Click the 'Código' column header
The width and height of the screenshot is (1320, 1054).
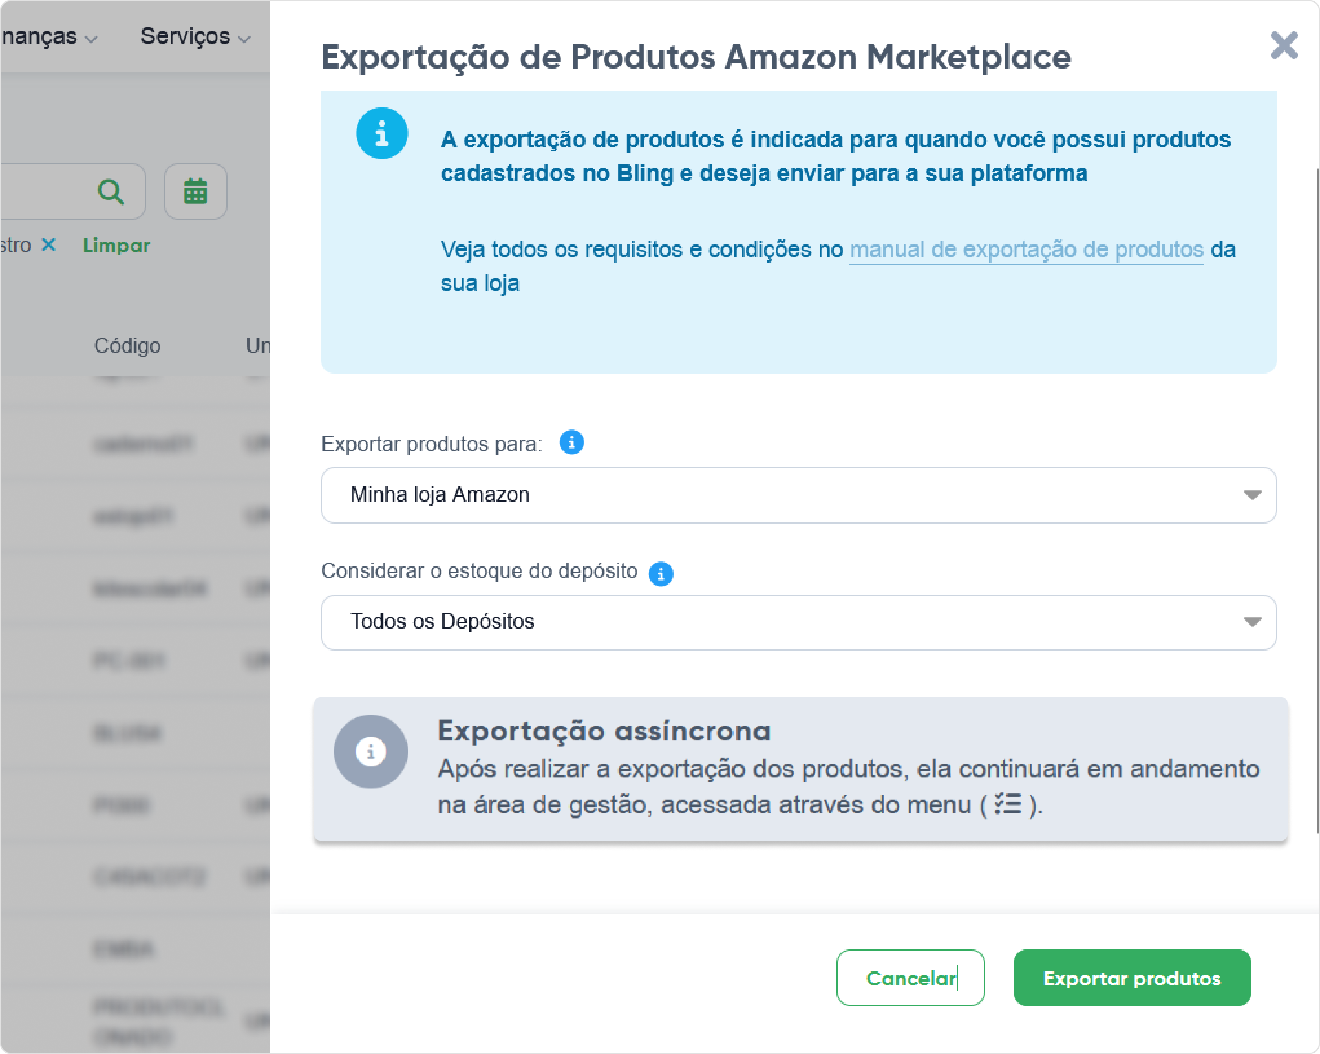pos(128,345)
